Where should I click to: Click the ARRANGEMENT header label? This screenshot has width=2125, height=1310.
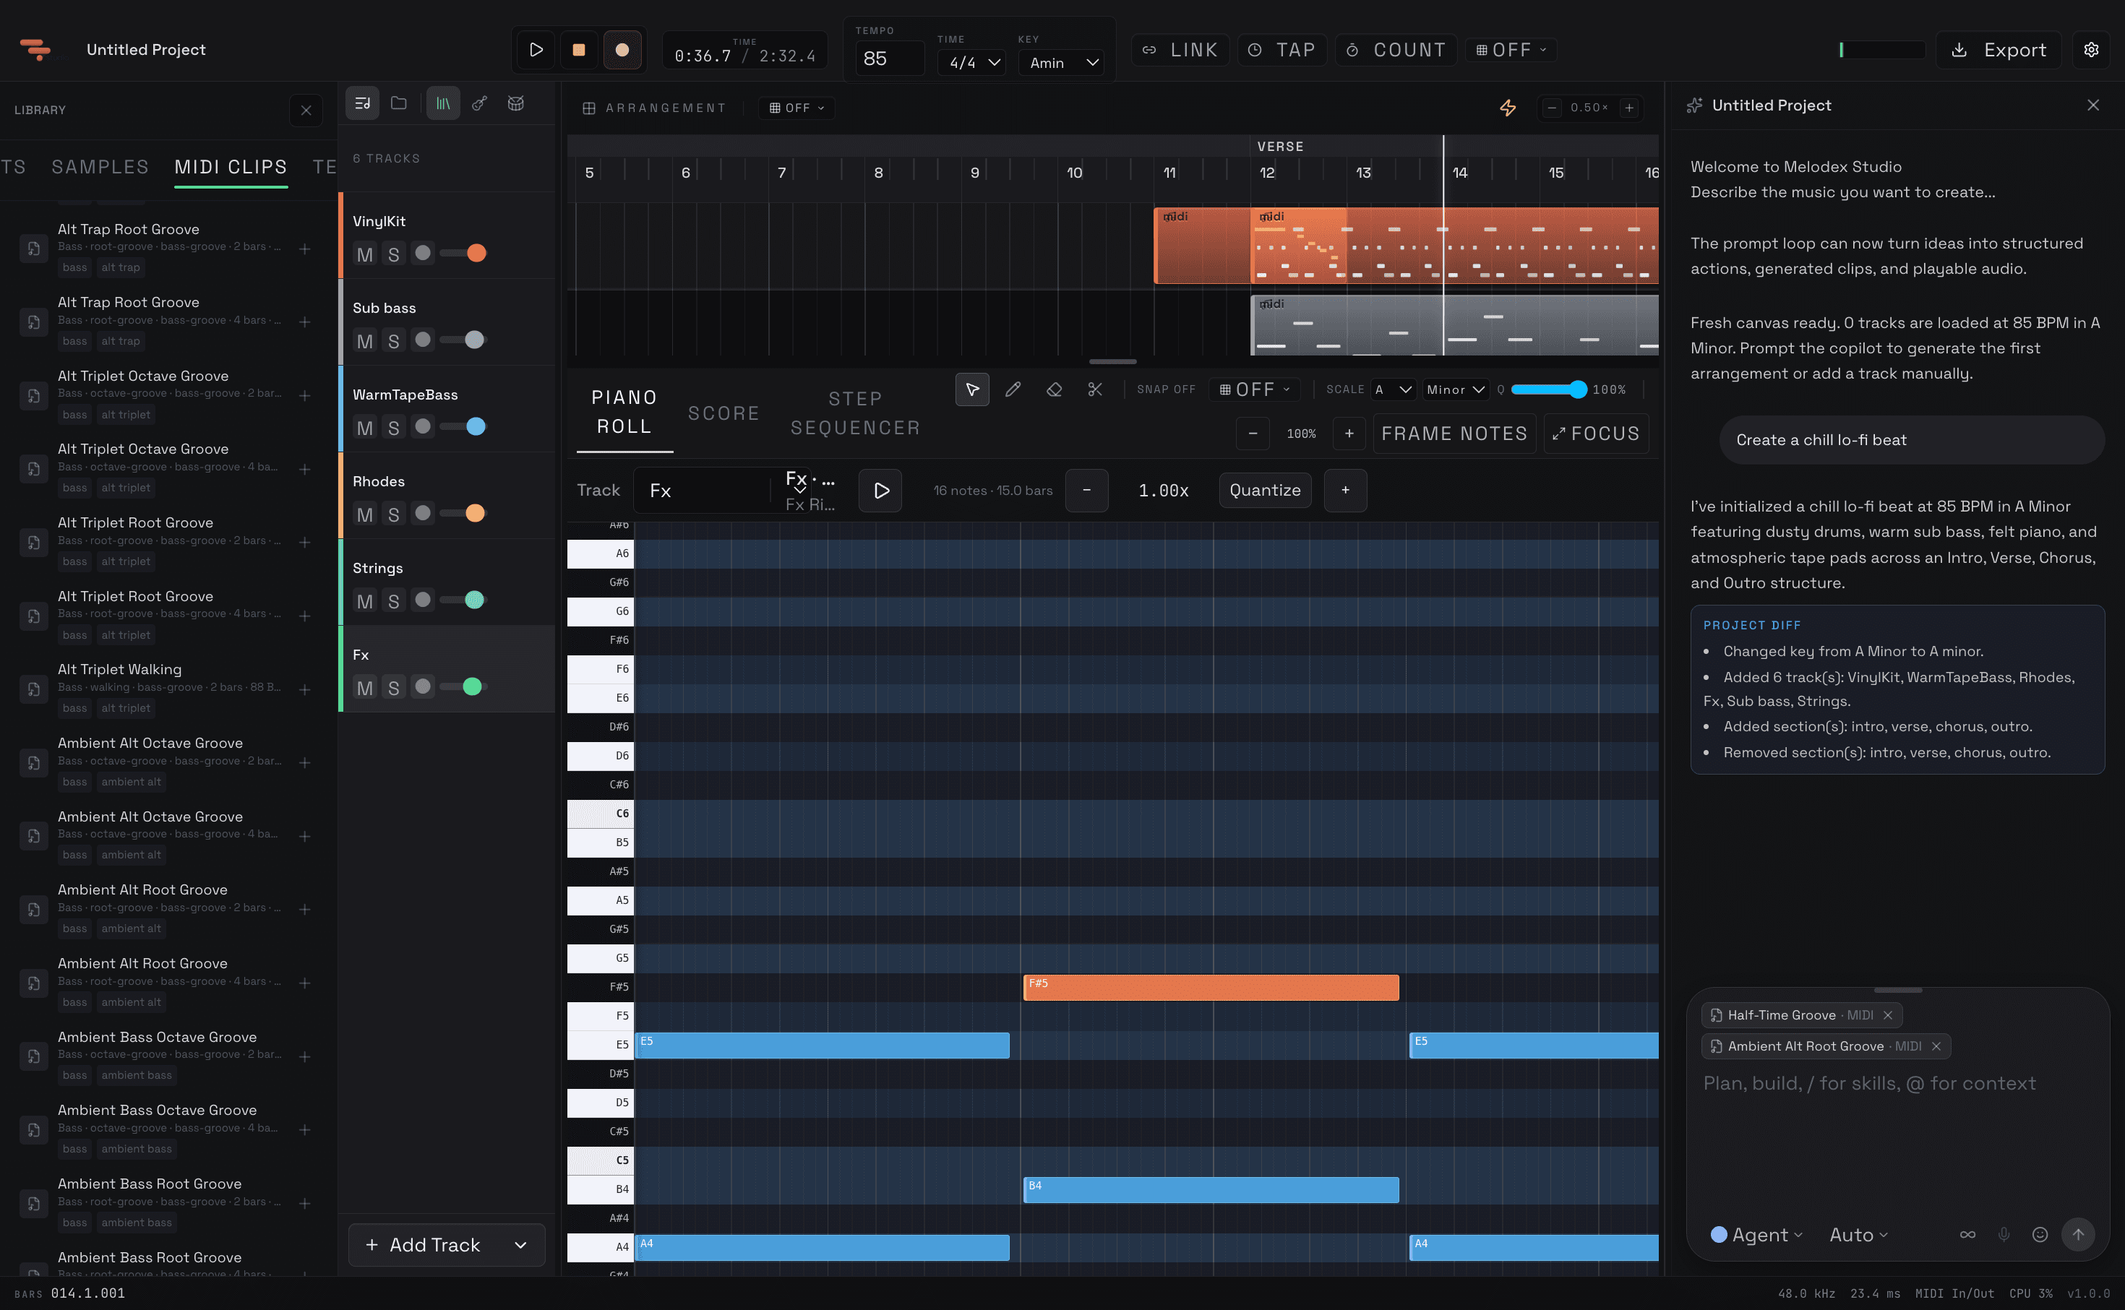[665, 108]
